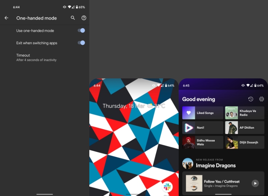Open Imagine Dragons artist name link
The image size is (268, 196).
tap(216, 166)
